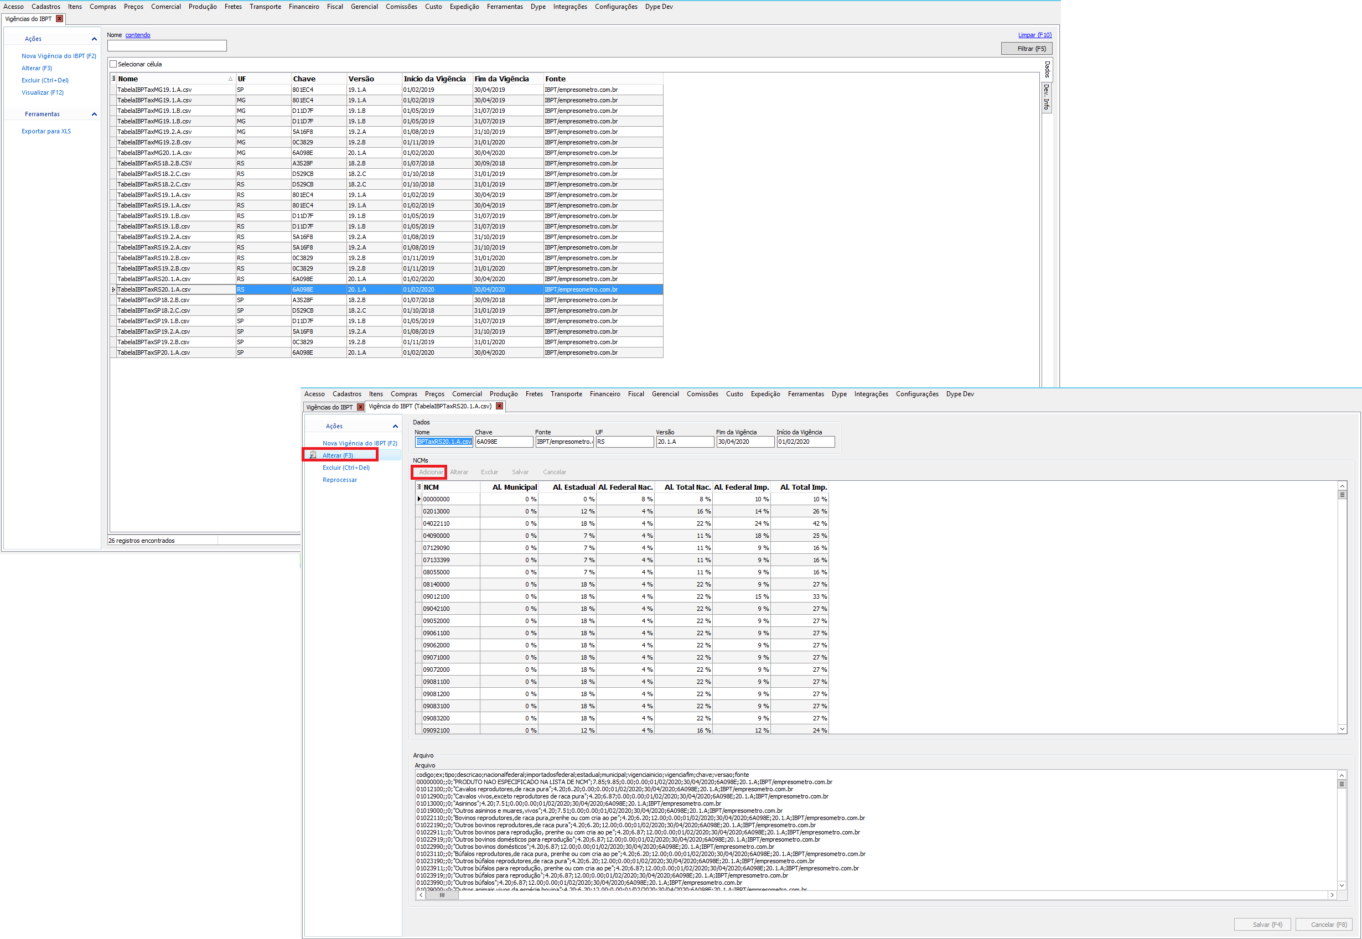Viewport: 1362px width, 939px height.
Task: Click the sort arrow on the Nome column header
Action: pyautogui.click(x=230, y=79)
